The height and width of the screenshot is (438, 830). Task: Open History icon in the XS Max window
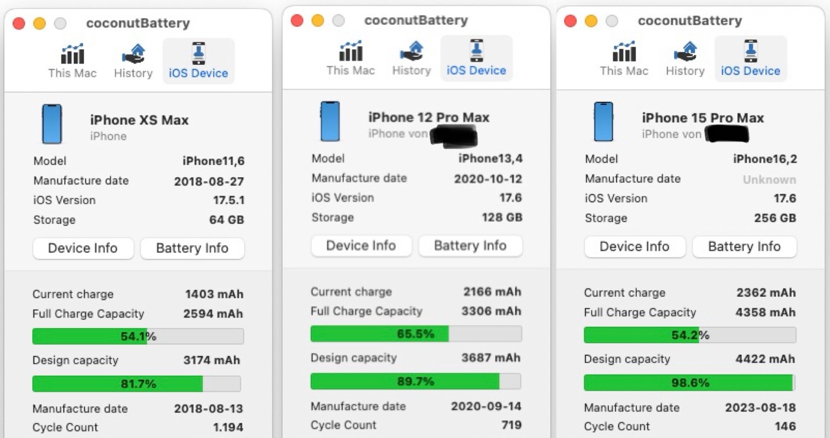133,54
